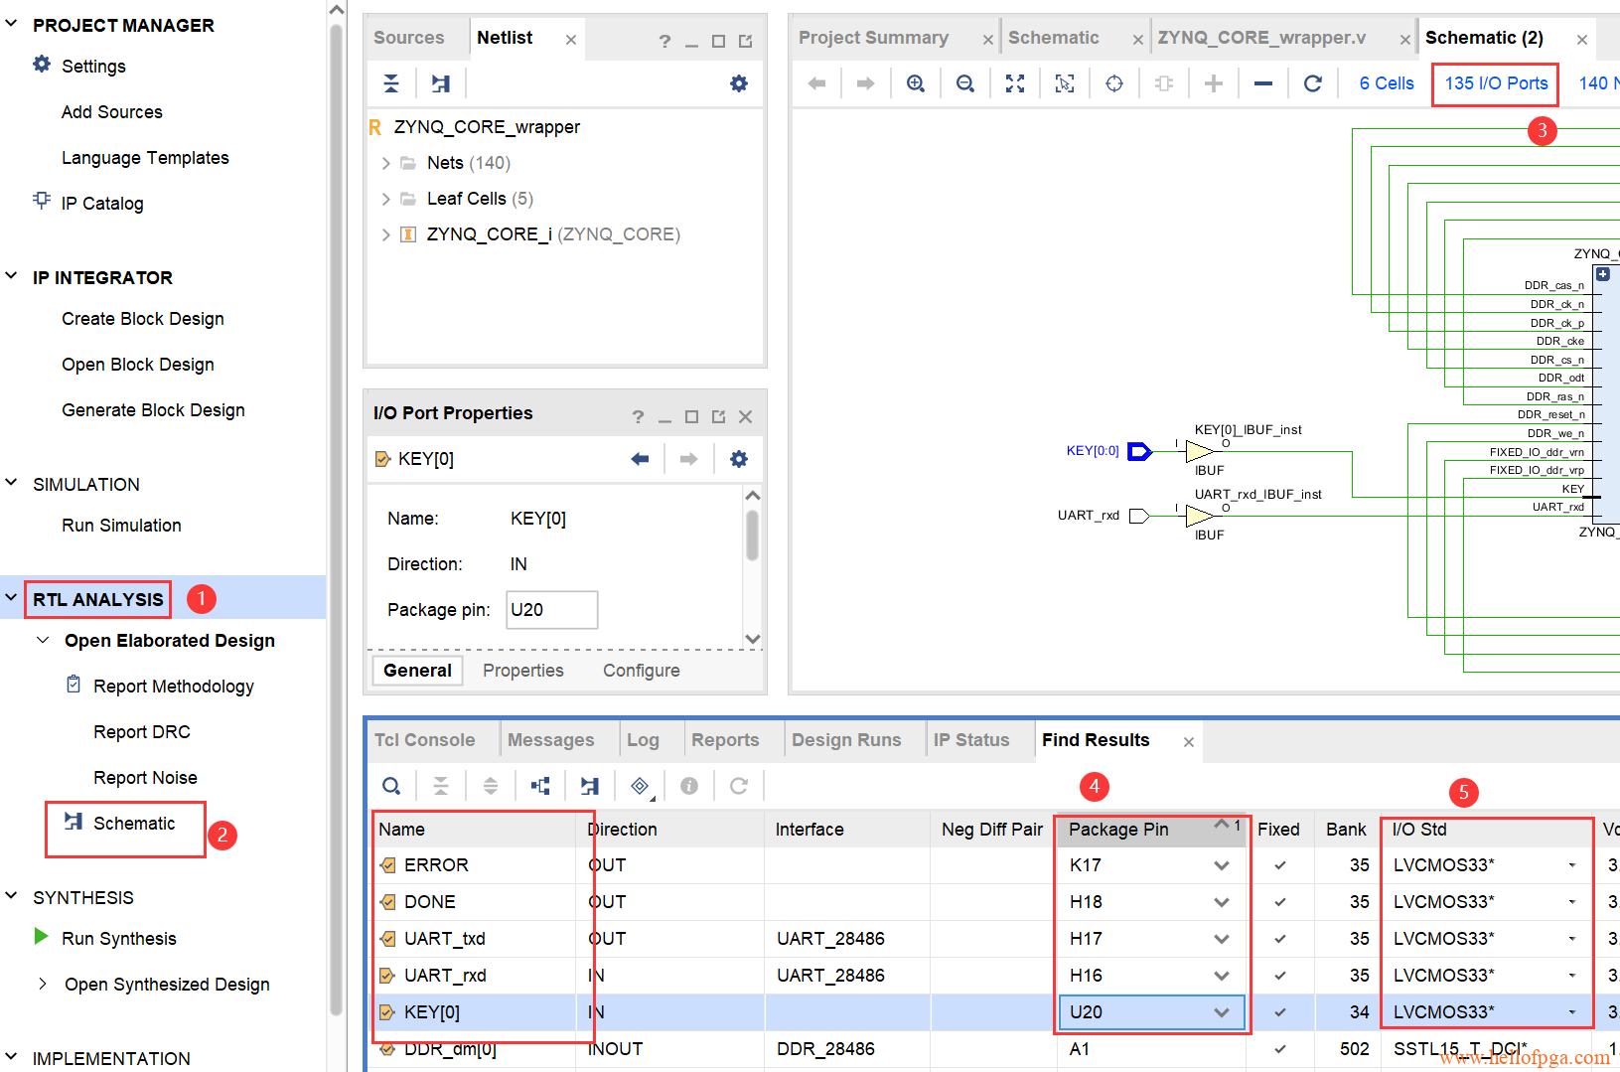Image resolution: width=1620 pixels, height=1072 pixels.
Task: Toggle the Fixed checkbox for UART_txd port
Action: pyautogui.click(x=1279, y=939)
